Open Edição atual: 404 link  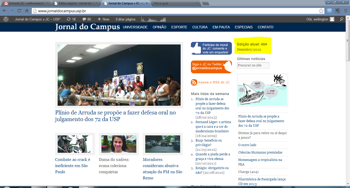point(252,44)
